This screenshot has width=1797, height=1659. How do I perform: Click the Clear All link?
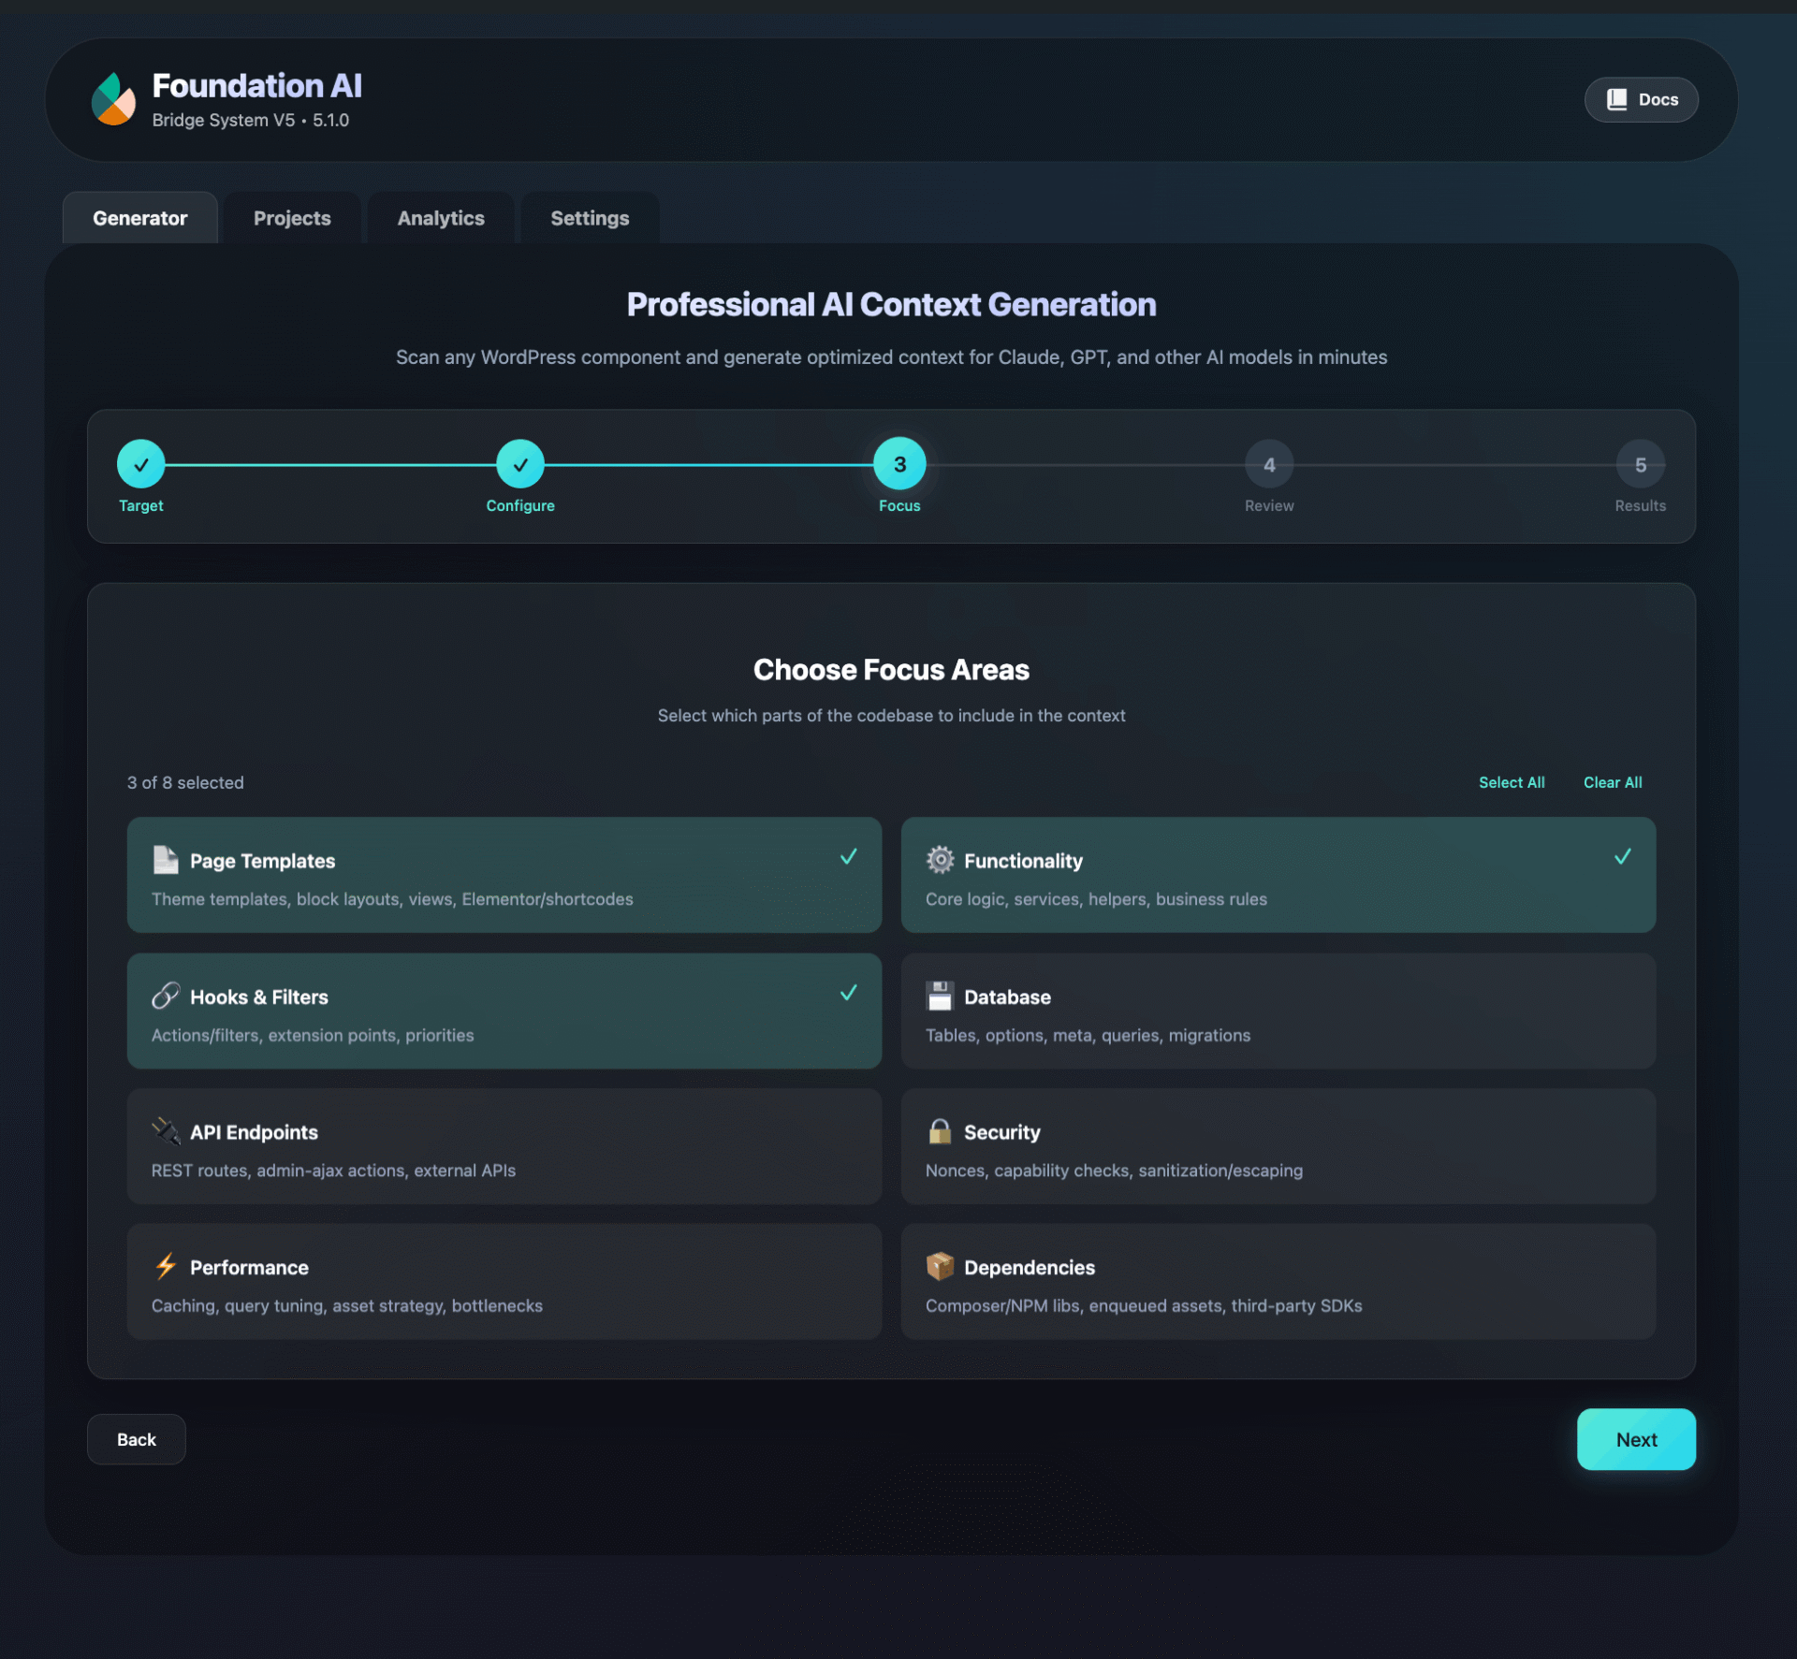tap(1612, 782)
